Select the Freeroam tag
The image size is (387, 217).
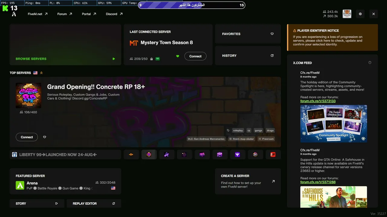[266, 139]
